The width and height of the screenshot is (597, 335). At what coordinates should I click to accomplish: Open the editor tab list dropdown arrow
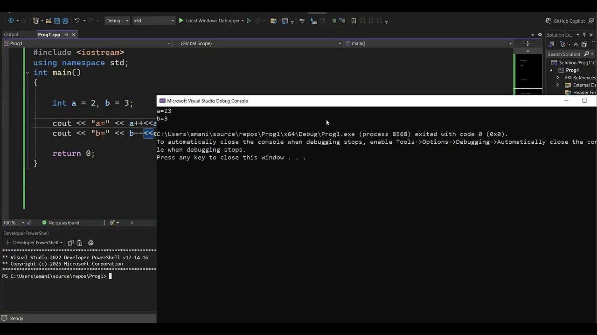point(533,34)
